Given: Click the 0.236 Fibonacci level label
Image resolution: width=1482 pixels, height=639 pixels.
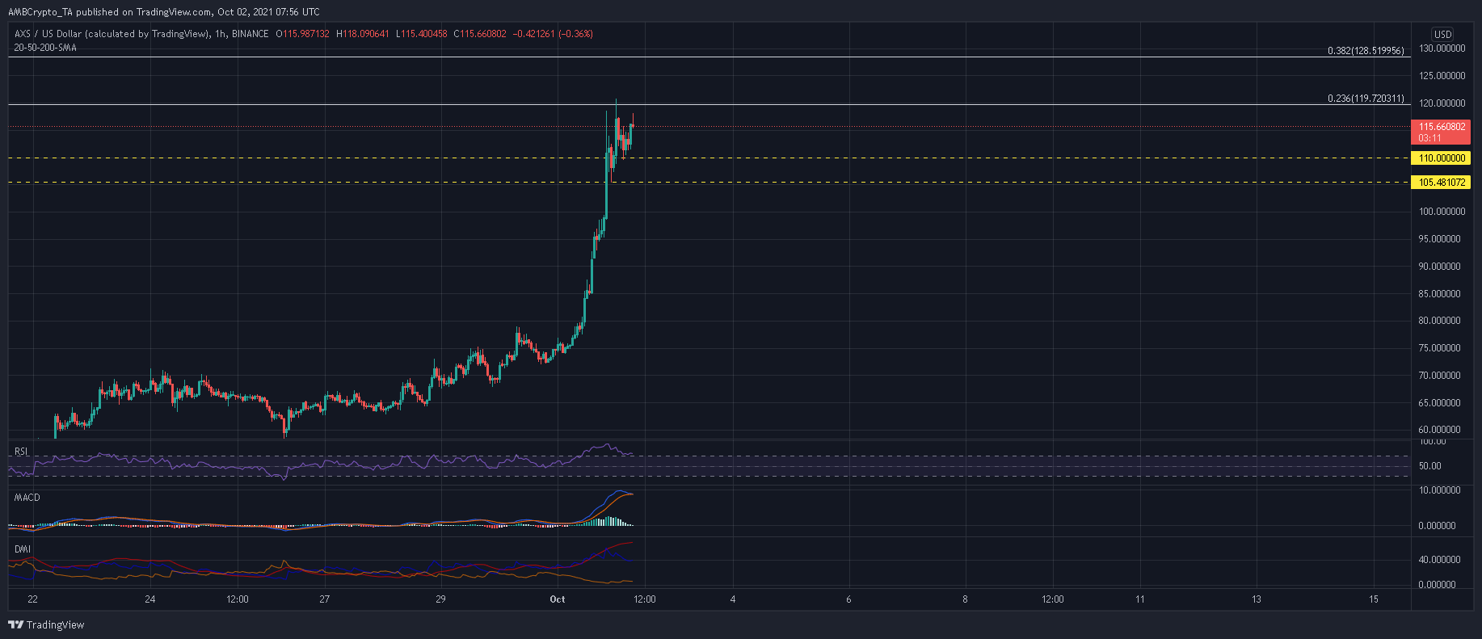Looking at the screenshot, I should pyautogui.click(x=1366, y=99).
